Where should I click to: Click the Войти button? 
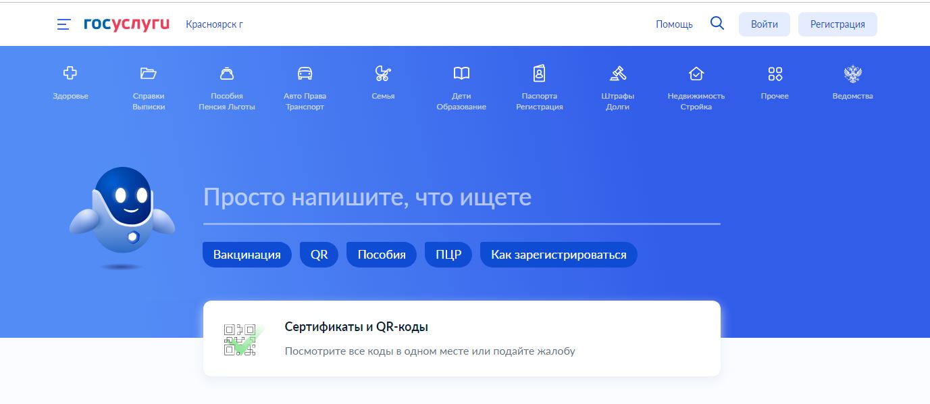764,24
